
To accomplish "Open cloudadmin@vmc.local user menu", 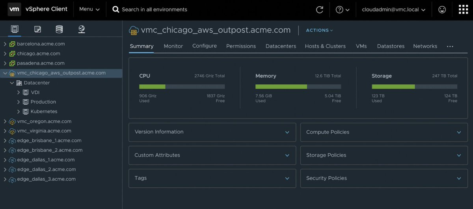I will (x=394, y=9).
